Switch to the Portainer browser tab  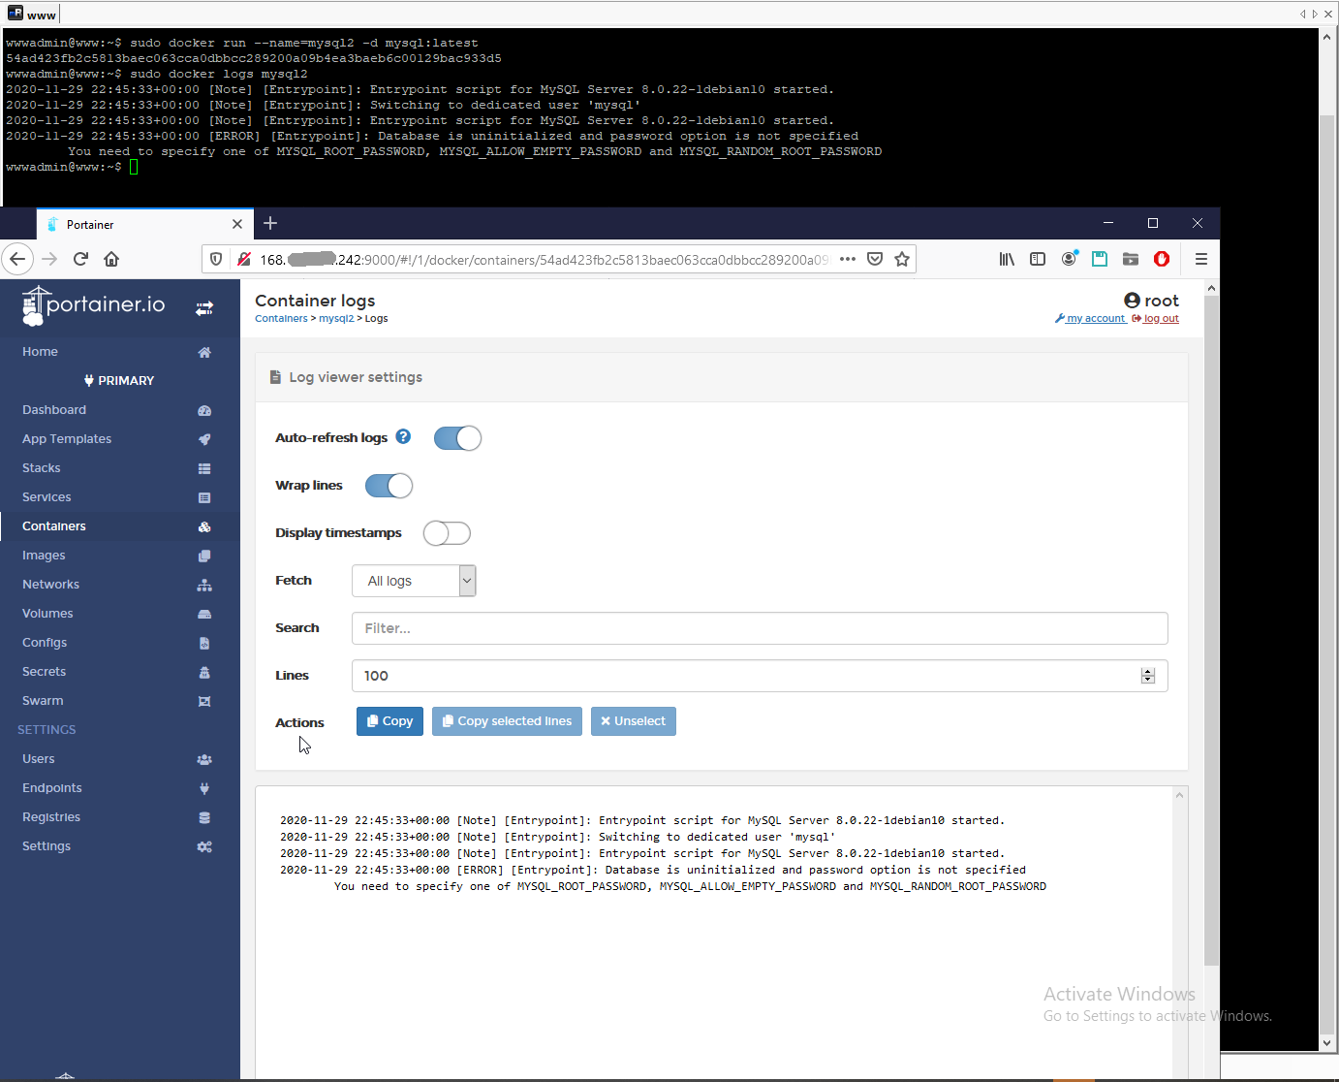click(145, 224)
